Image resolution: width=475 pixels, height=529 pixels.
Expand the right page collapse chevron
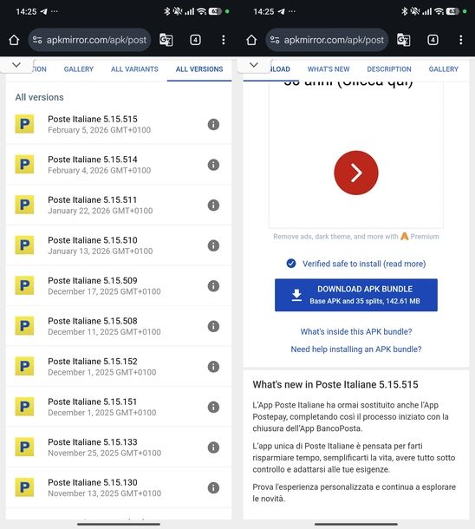coord(254,65)
